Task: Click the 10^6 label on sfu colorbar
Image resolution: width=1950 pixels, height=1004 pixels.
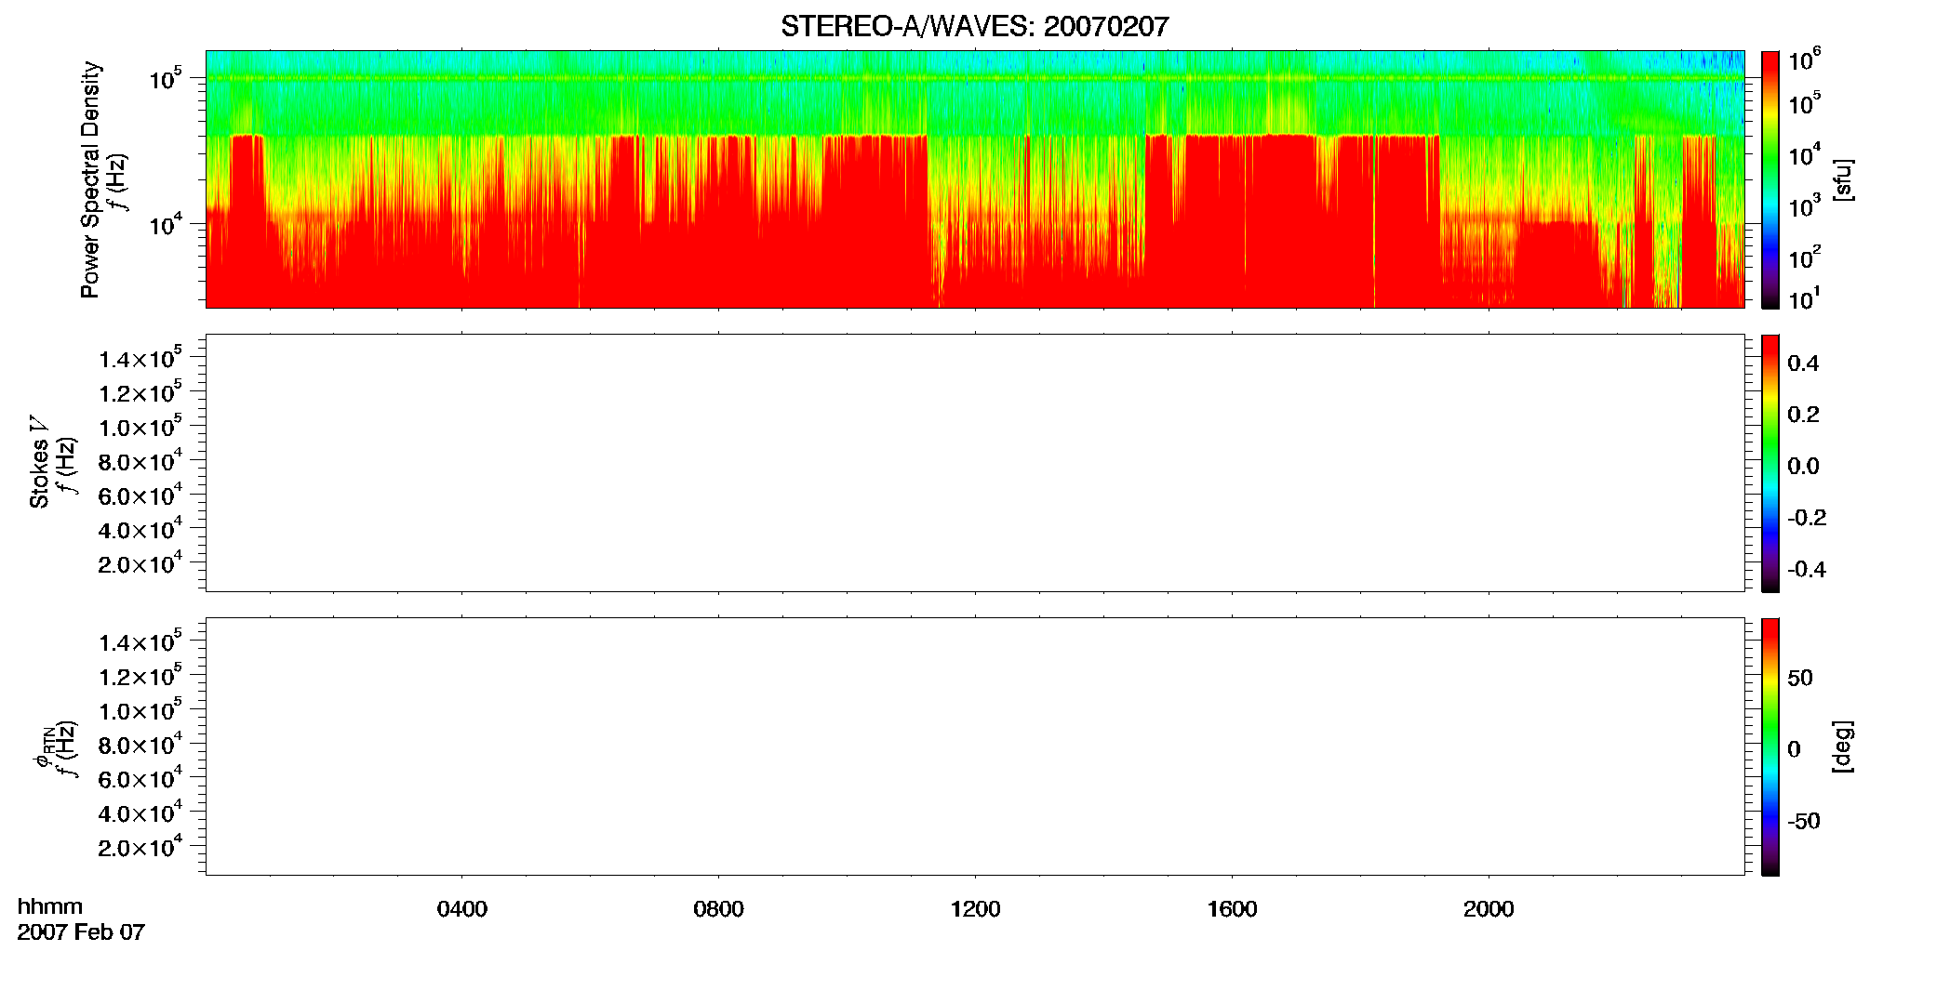Action: [1804, 60]
